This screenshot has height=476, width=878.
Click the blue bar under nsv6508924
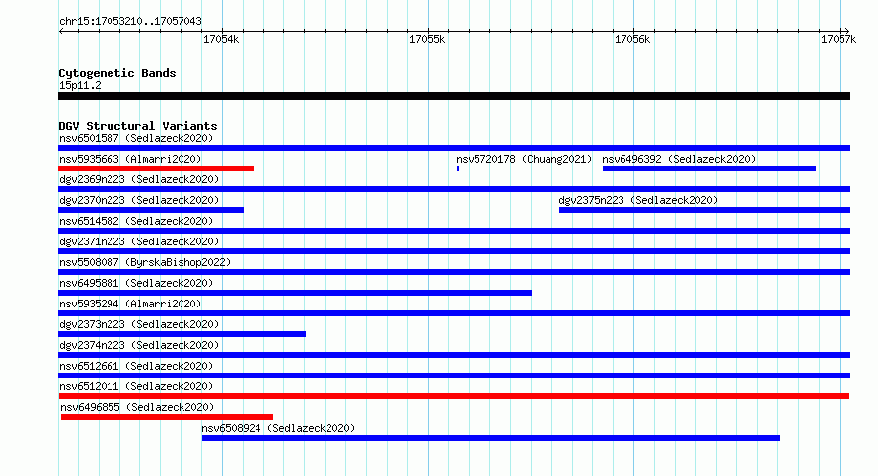tap(491, 438)
